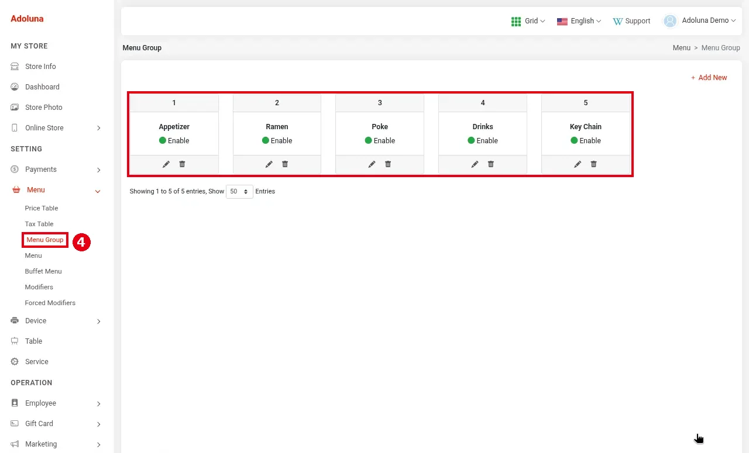Viewport: 749px width, 453px height.
Task: Click the Store Info shop icon
Action: [x=15, y=67]
